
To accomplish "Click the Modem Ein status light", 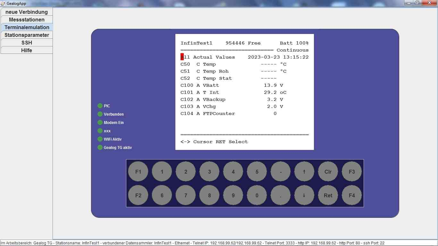I will 100,123.
